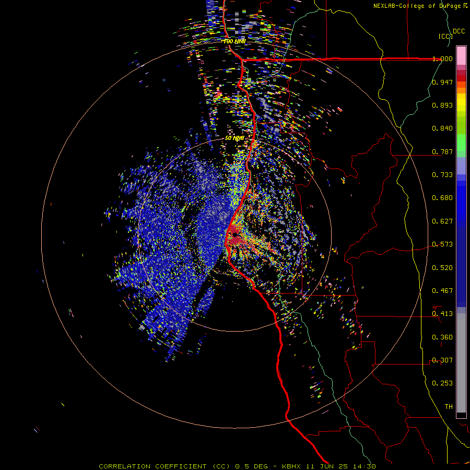Viewport: 470px width, 470px height.
Task: Click the 0.467 scale value
Action: click(x=442, y=291)
